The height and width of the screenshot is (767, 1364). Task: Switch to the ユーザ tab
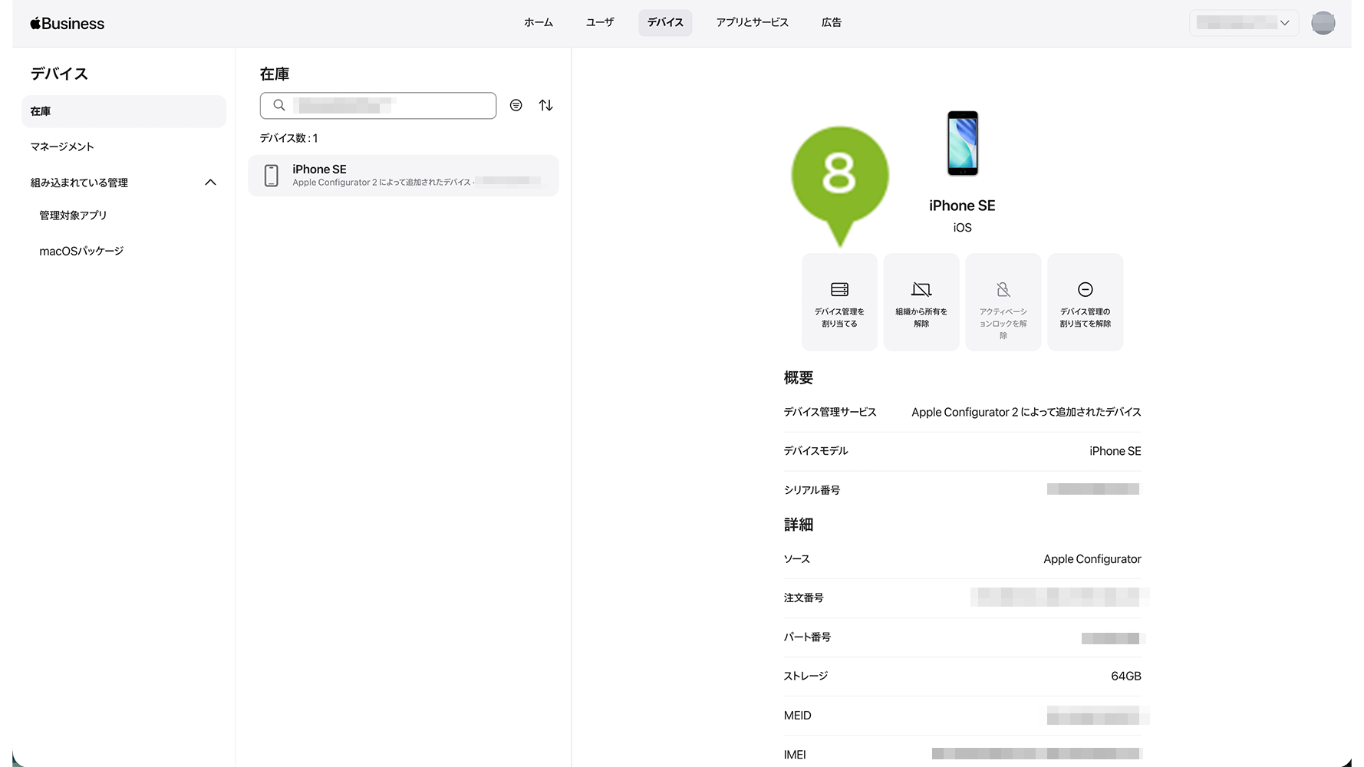coord(599,23)
